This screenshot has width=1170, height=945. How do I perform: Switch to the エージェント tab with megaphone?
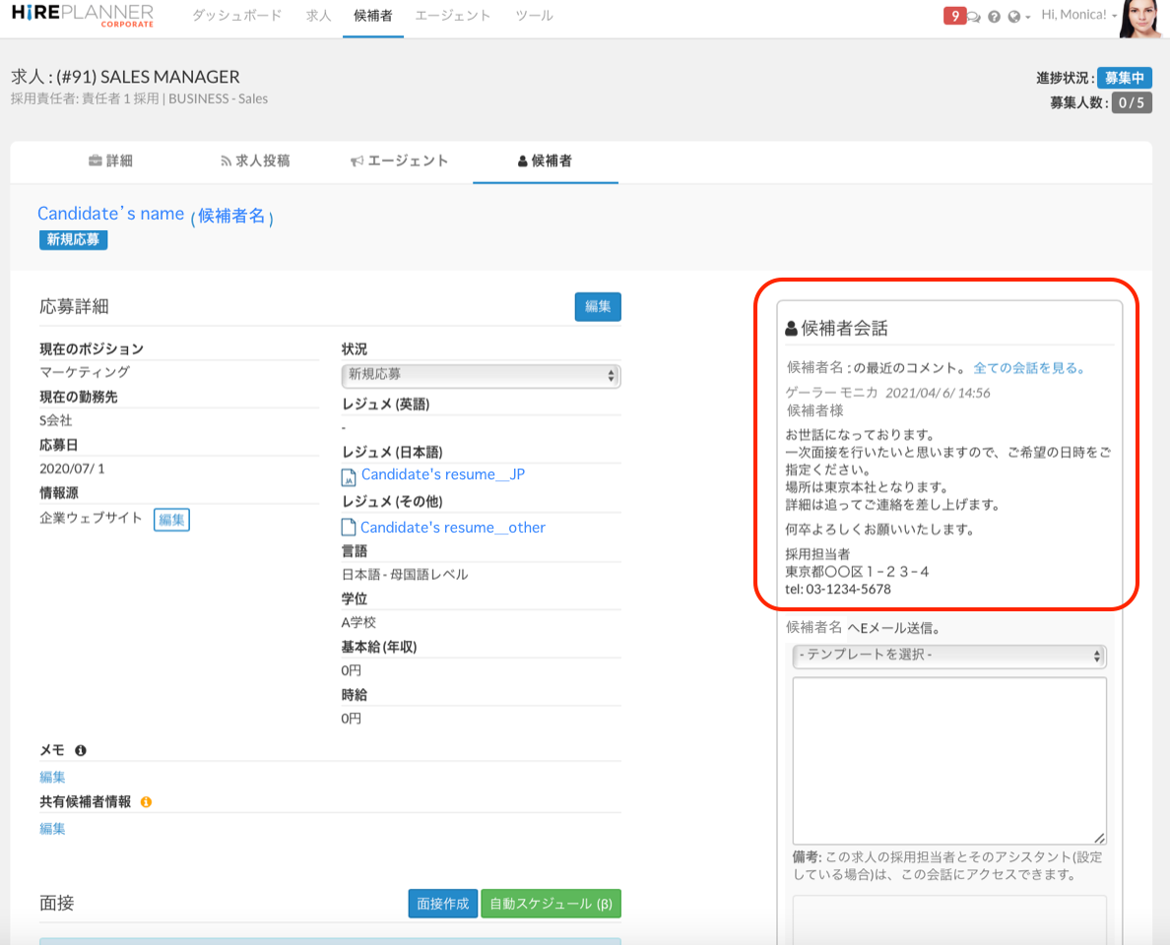tap(400, 160)
